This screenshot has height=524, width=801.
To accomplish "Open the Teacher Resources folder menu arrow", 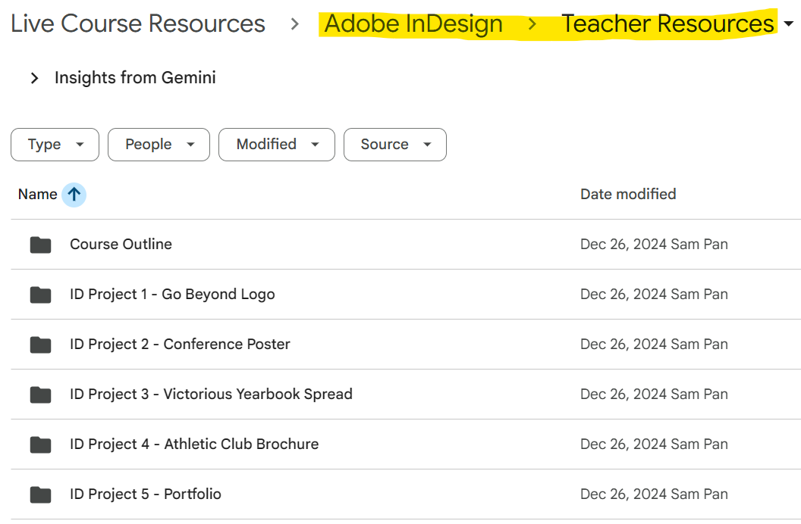I will pyautogui.click(x=788, y=24).
